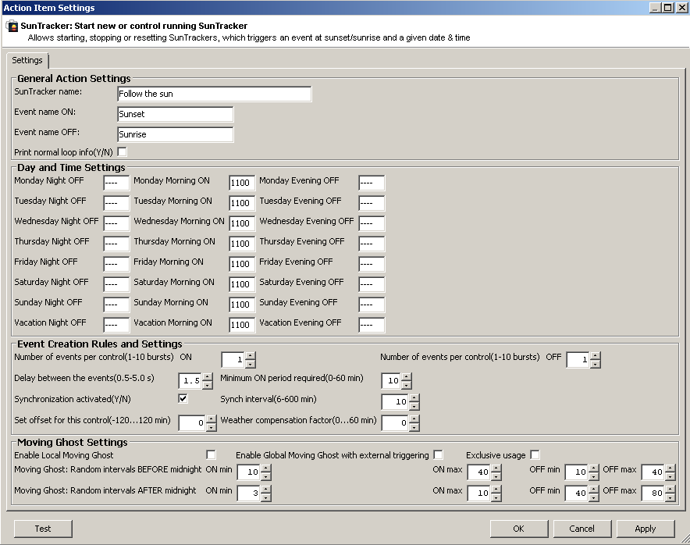Decrease minimum ON period required value
Screen dimensions: 690x545
(407, 385)
